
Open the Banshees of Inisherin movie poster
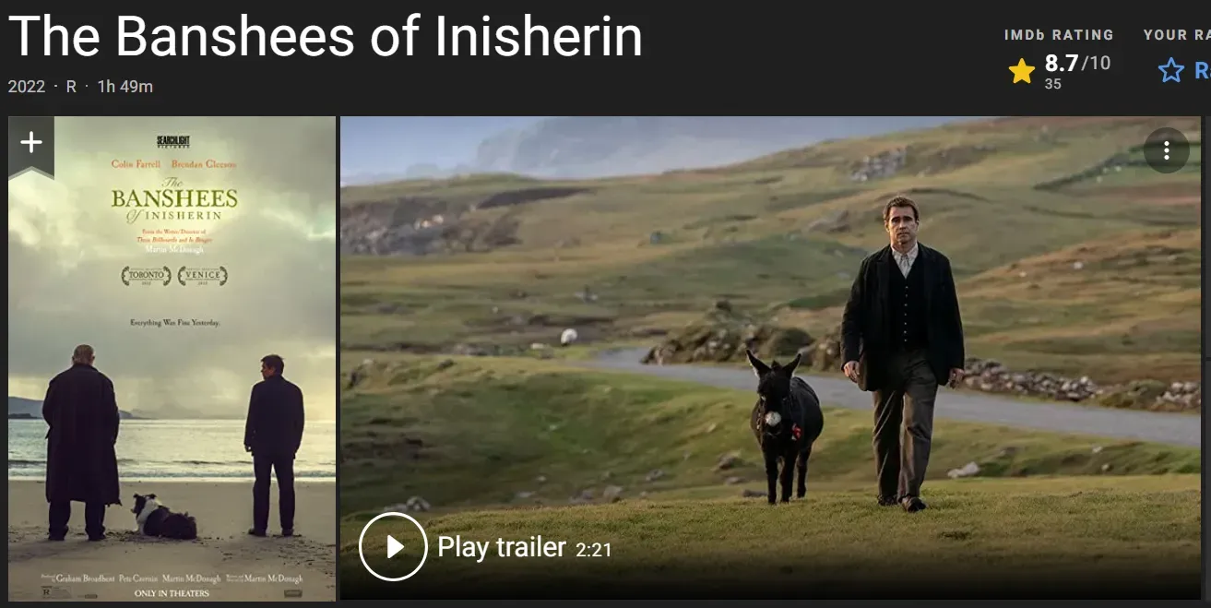[172, 359]
